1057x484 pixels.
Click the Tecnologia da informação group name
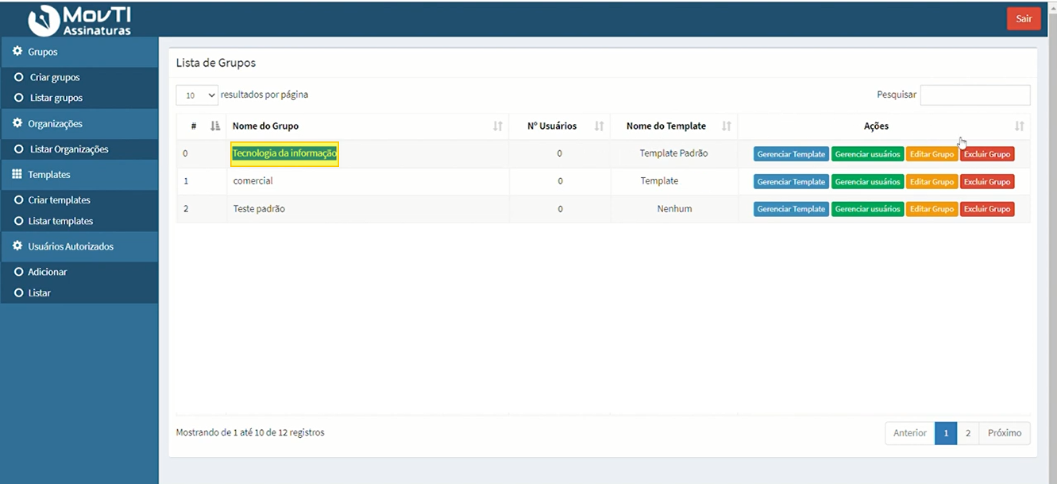[284, 153]
